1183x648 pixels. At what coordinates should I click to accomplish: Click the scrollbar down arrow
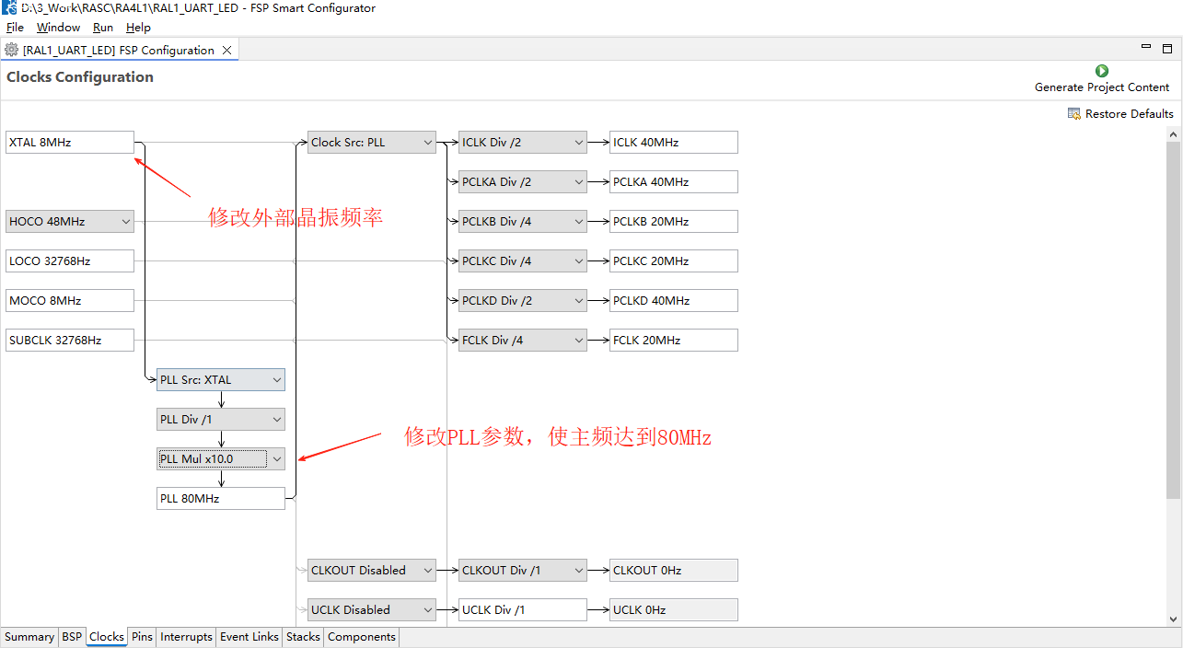(x=1174, y=619)
